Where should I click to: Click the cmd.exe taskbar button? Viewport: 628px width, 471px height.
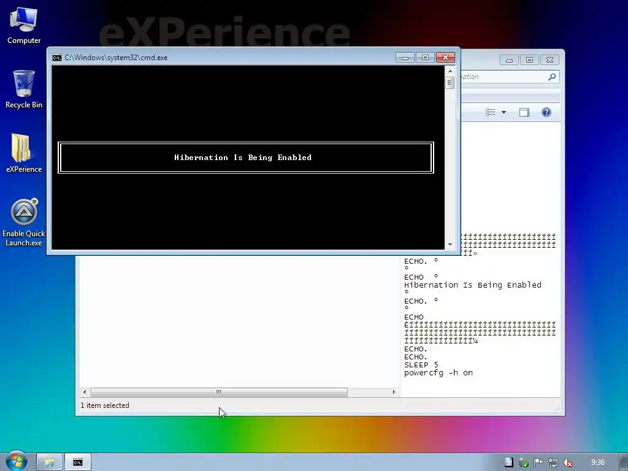78,462
